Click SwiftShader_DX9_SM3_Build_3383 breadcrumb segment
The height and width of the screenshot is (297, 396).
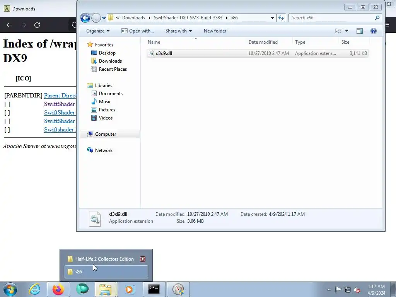[188, 18]
